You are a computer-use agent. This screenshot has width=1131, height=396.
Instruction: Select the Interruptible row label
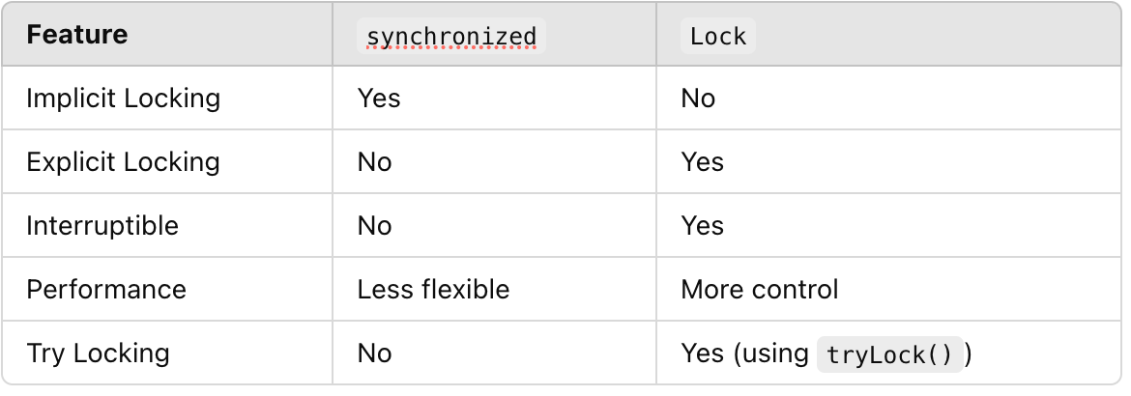[x=102, y=226]
